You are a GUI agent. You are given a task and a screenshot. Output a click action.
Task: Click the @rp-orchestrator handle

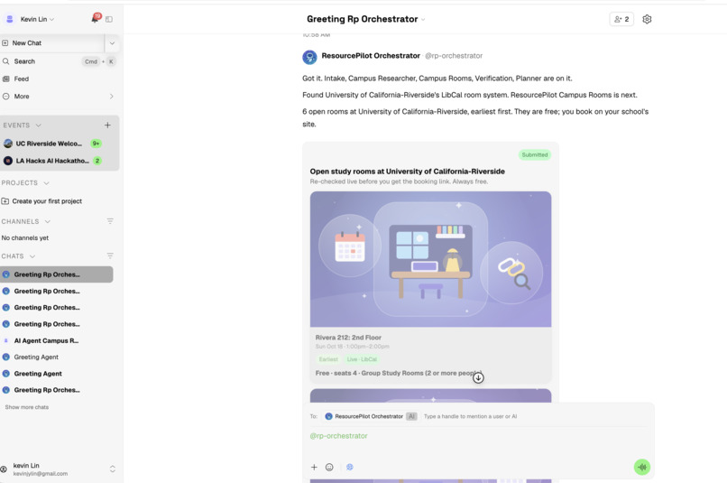point(454,56)
